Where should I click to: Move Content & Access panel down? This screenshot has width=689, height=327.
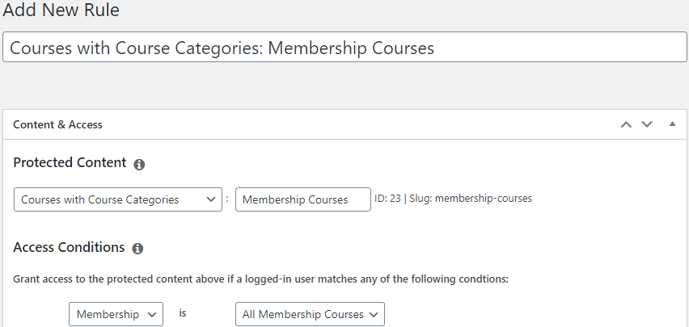point(646,124)
